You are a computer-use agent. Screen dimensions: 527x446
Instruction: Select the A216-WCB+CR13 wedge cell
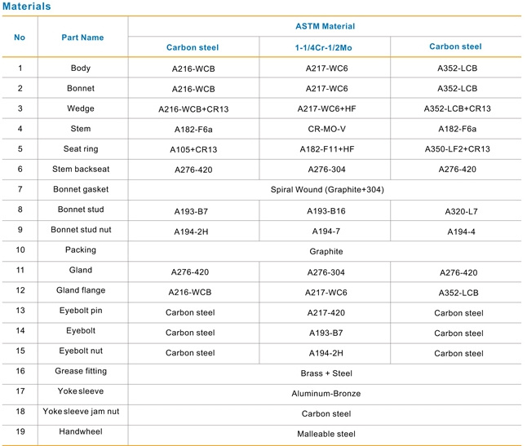pyautogui.click(x=193, y=109)
